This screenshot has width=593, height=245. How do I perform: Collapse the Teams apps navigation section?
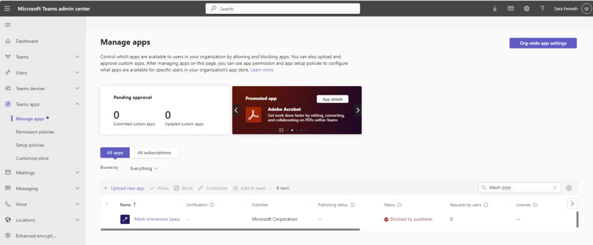click(77, 104)
